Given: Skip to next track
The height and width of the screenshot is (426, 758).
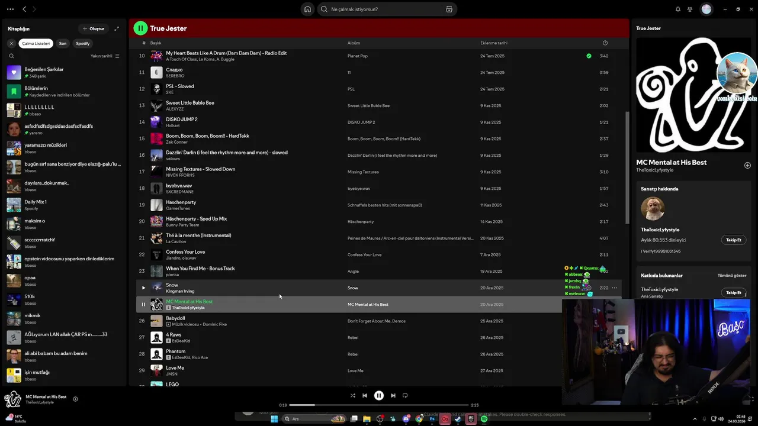Looking at the screenshot, I should (x=393, y=396).
